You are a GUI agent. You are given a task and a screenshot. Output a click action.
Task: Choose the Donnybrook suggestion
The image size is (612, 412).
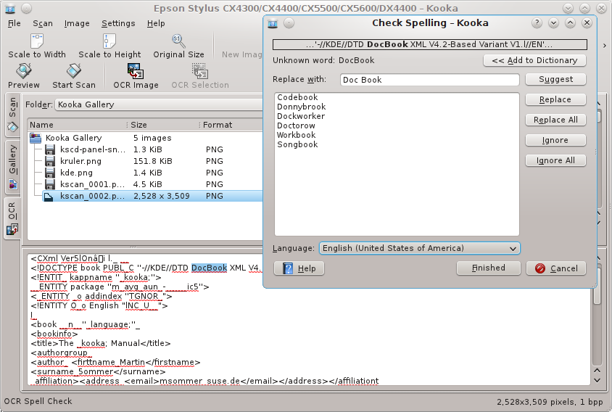pyautogui.click(x=302, y=107)
